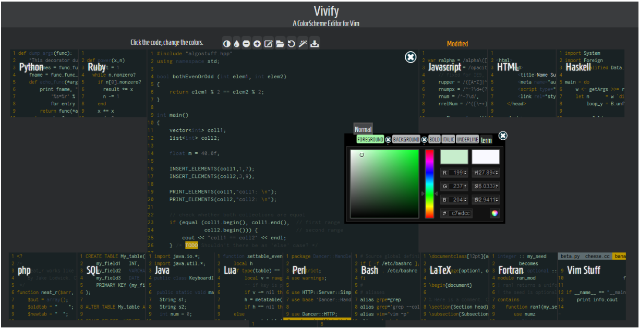This screenshot has height=329, width=639.
Task: Click the light green new color swatch
Action: [454, 157]
